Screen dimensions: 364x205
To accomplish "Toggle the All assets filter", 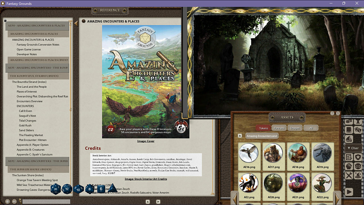I will (x=311, y=128).
